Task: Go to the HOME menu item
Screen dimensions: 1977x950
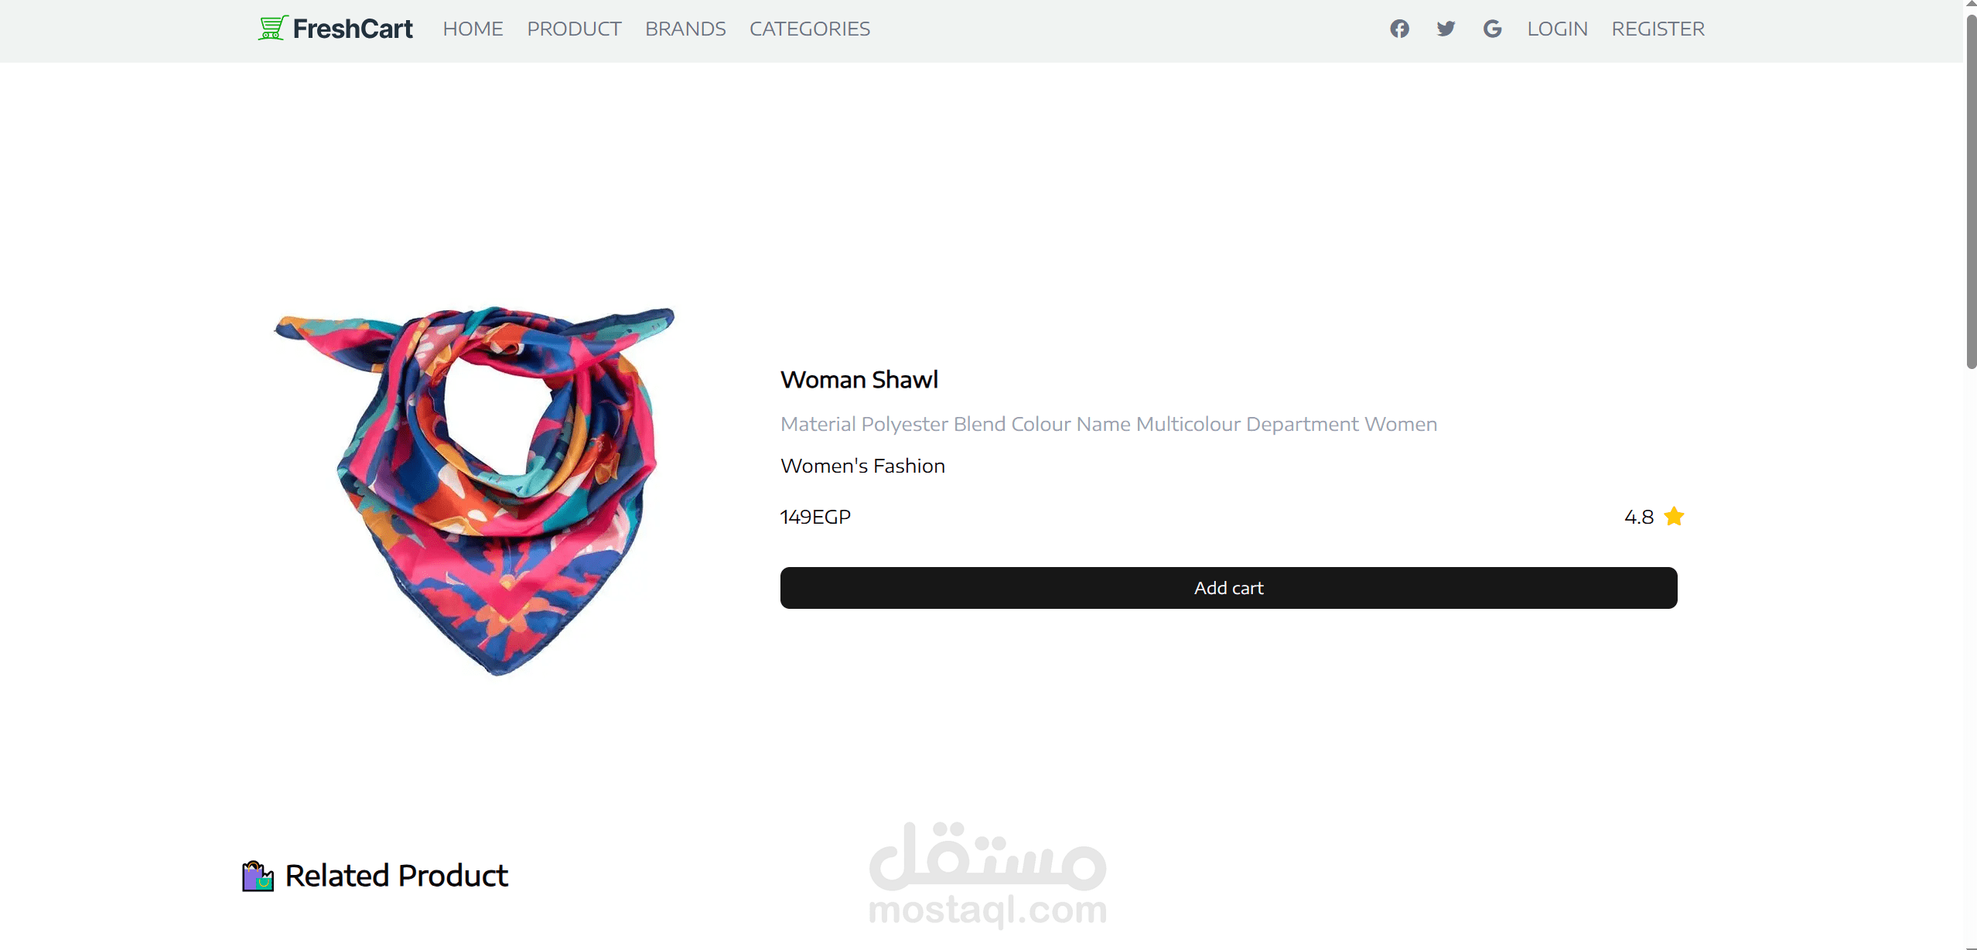Action: [x=473, y=29]
